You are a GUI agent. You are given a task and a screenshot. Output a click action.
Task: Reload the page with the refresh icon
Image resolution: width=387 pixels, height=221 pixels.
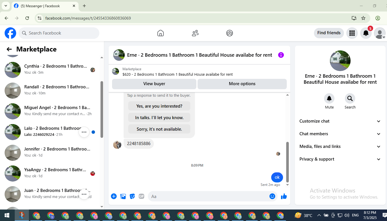point(27,18)
